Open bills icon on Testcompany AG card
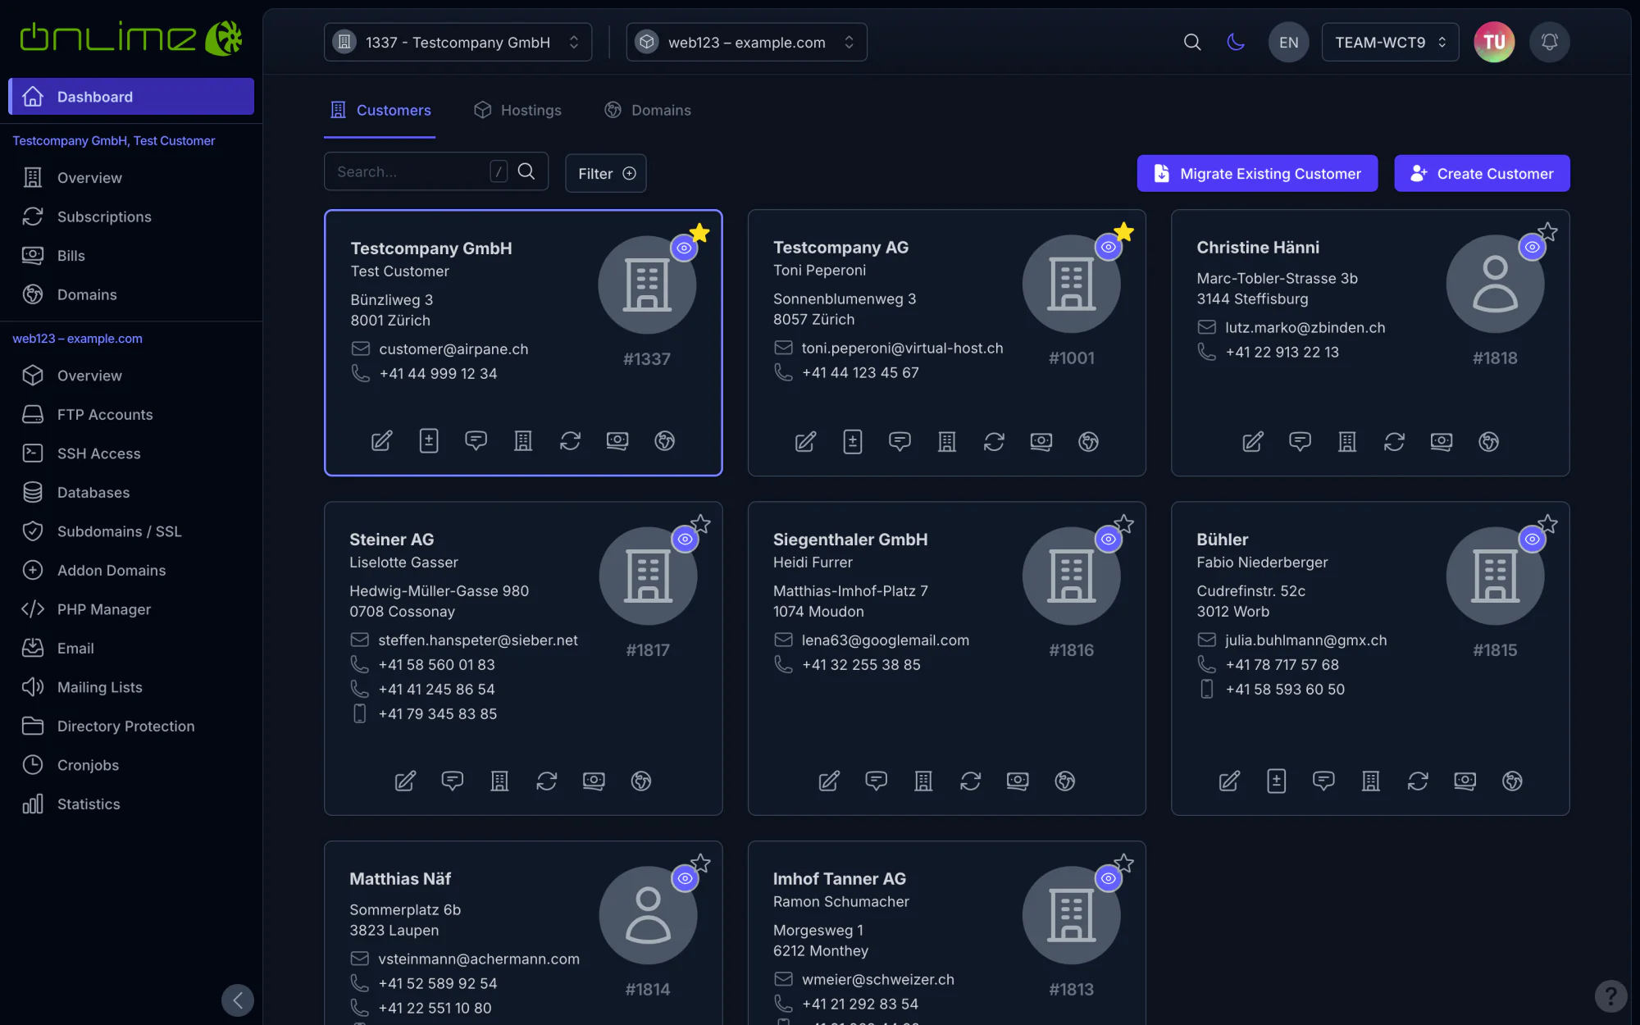This screenshot has height=1025, width=1640. coord(1041,442)
